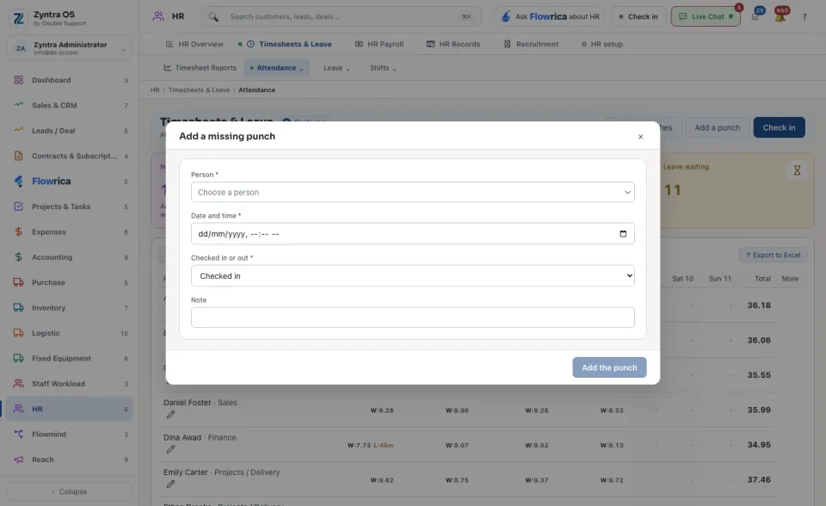Expand the Leave submenu
Viewport: 826px width, 506px height.
click(x=336, y=68)
